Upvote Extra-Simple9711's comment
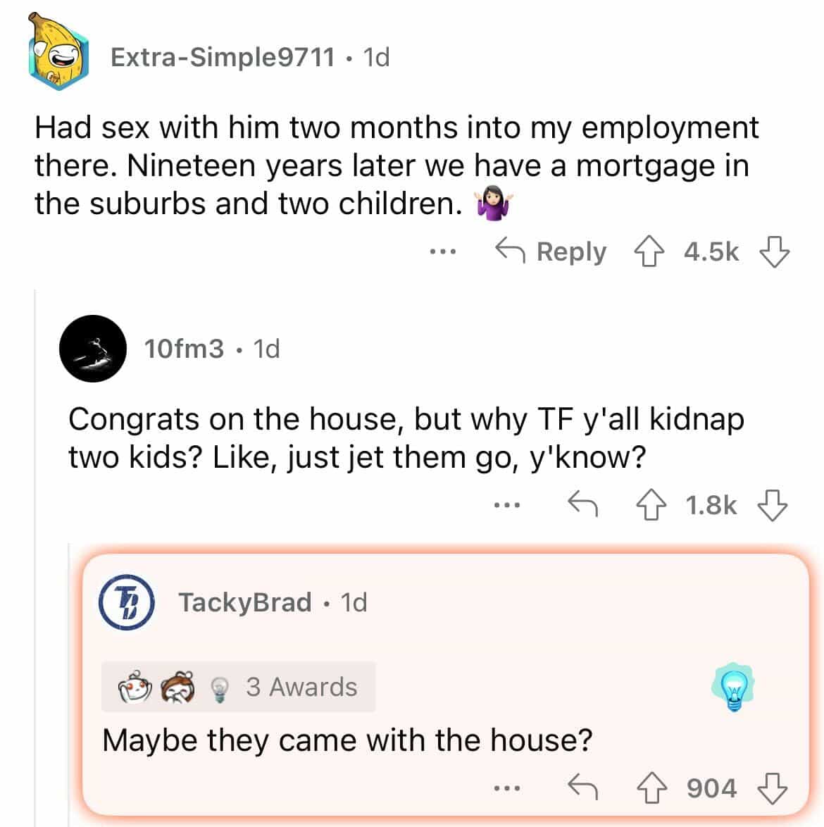 tap(648, 251)
